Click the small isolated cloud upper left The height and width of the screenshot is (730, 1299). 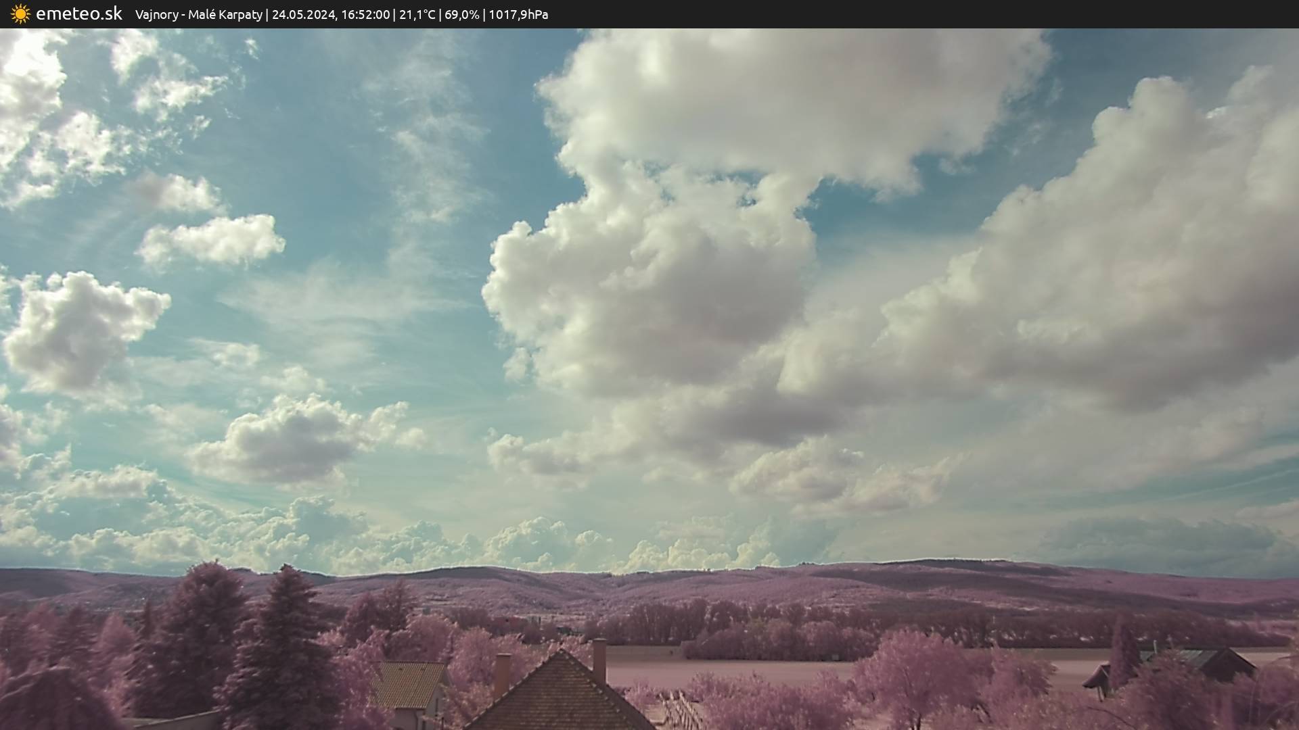coord(213,241)
